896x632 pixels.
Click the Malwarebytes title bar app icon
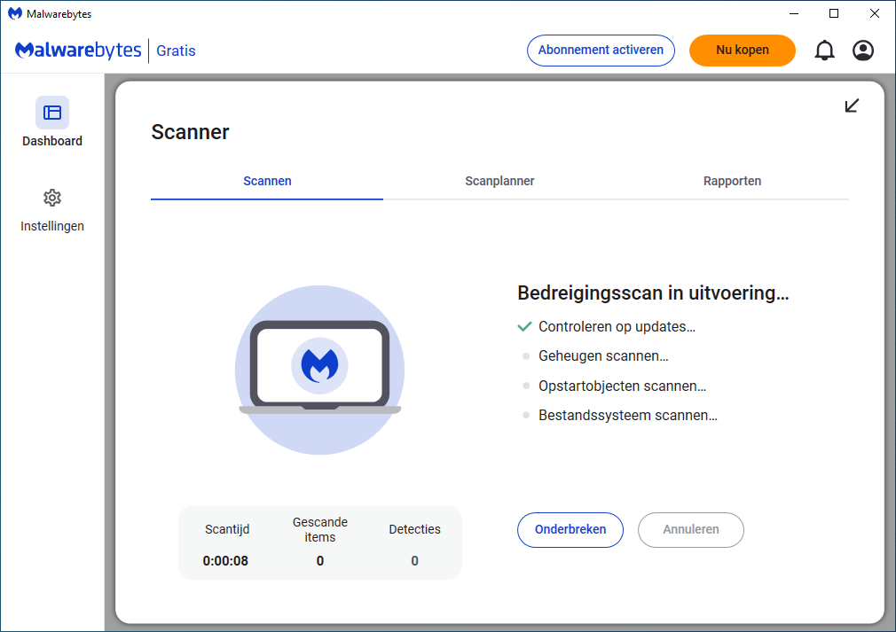point(15,13)
